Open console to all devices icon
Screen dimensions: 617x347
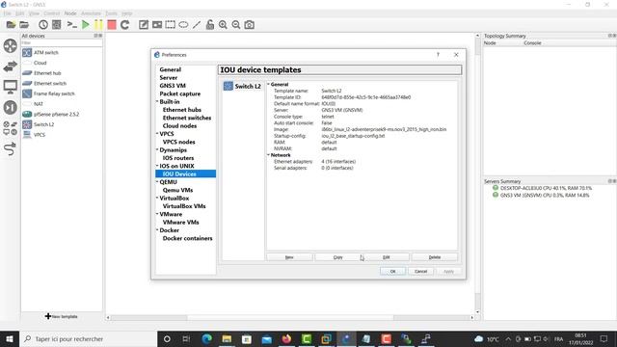pyautogui.click(x=71, y=25)
